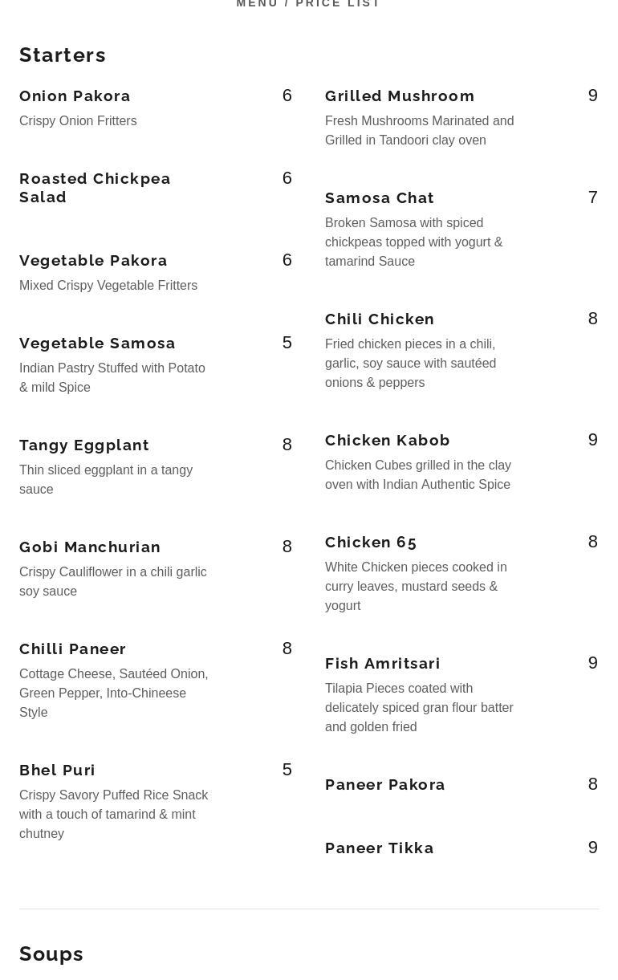Click the Starters section heading
The width and height of the screenshot is (618, 980).
[63, 55]
